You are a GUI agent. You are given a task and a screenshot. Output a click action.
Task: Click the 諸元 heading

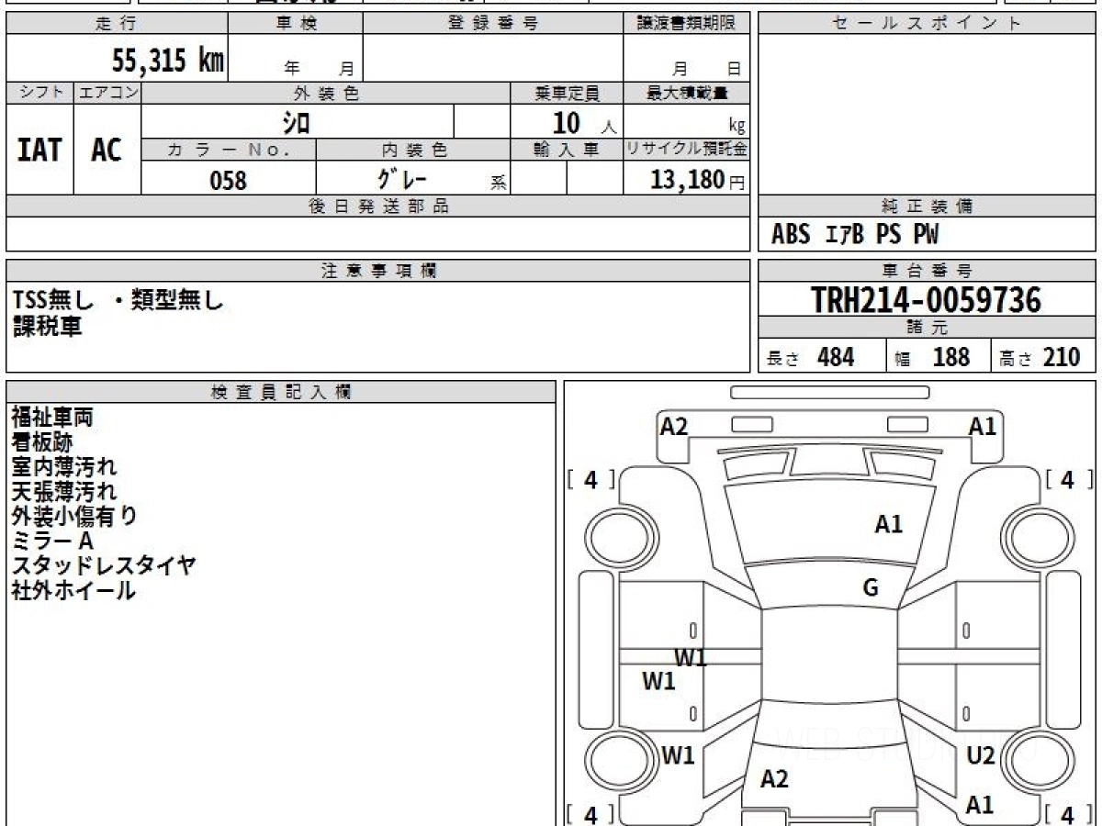click(x=927, y=328)
